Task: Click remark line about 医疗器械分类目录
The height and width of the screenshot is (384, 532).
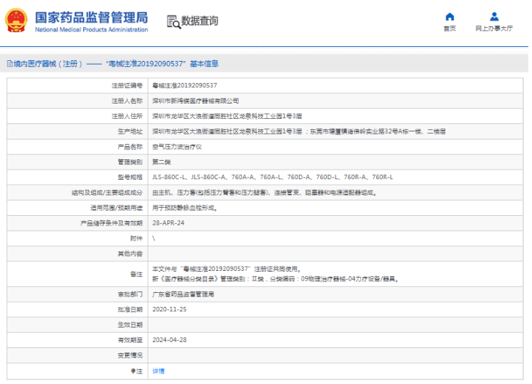Action: click(x=275, y=279)
